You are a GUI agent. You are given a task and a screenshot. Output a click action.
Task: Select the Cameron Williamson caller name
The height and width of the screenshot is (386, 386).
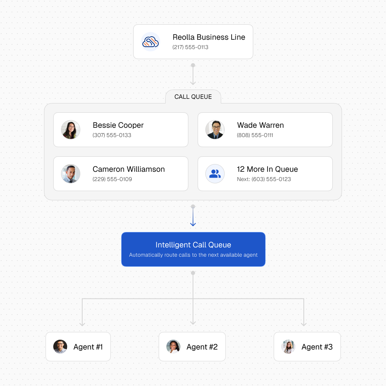129,169
